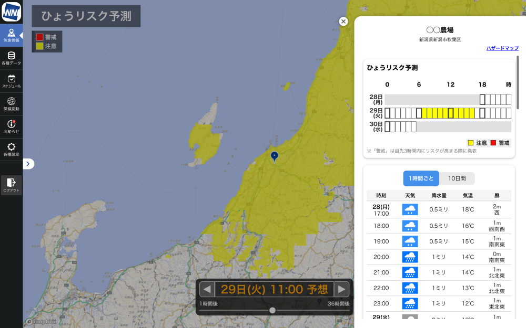The height and width of the screenshot is (328, 526).
Task: Open 気象情報 weather info in sidebar
Action: (x=11, y=35)
